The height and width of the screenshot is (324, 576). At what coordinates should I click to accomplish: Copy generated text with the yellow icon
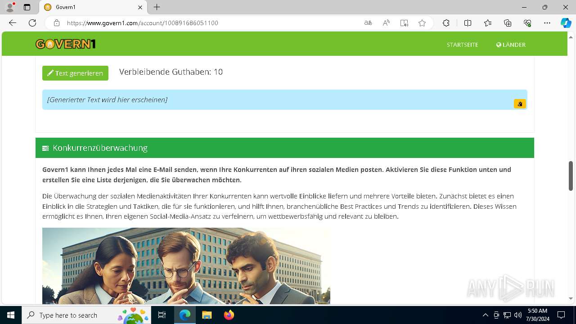(520, 104)
